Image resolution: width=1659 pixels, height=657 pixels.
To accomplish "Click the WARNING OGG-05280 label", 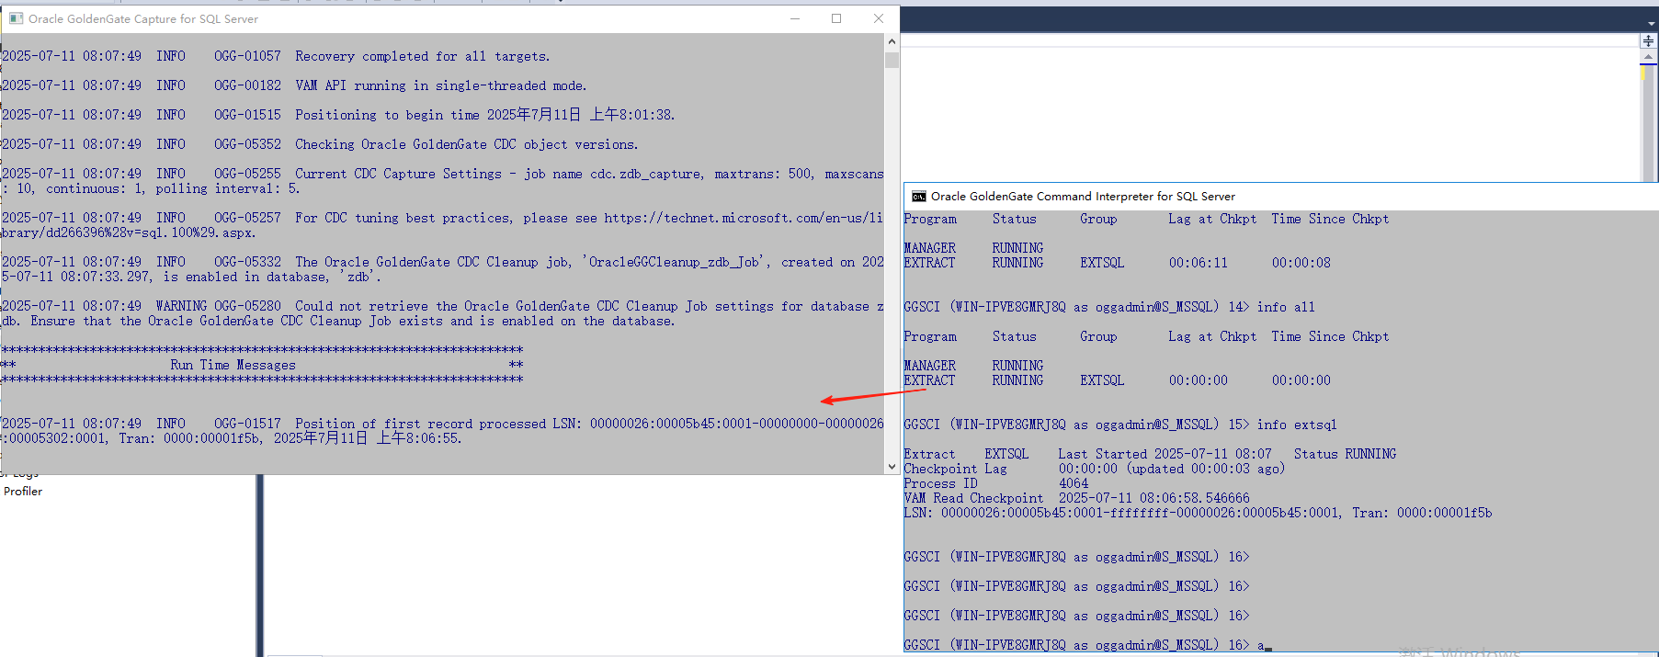I will point(219,306).
